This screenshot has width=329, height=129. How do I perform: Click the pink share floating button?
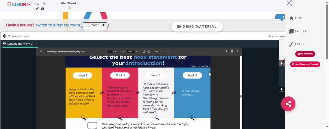288,104
